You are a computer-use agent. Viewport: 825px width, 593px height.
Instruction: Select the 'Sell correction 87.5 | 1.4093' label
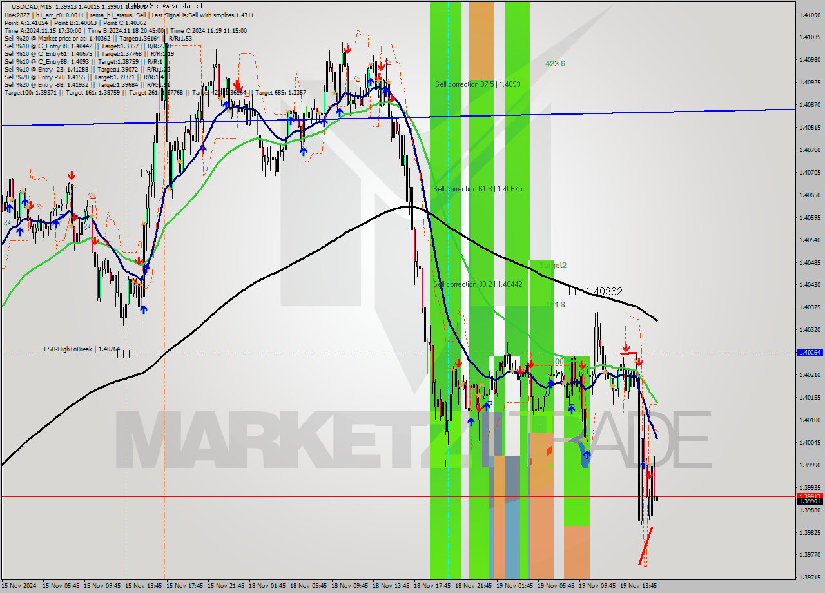pos(478,84)
